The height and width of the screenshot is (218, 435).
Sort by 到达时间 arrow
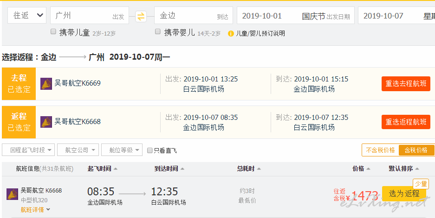(x=182, y=169)
